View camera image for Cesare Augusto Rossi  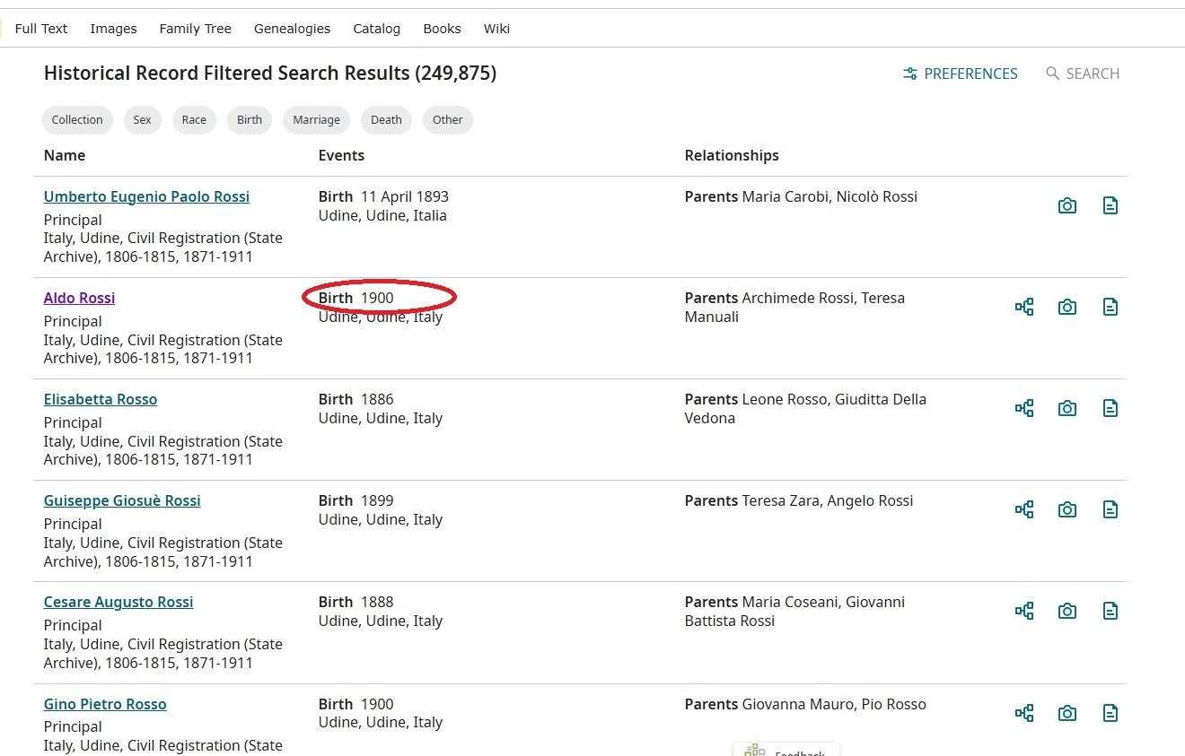coord(1066,612)
